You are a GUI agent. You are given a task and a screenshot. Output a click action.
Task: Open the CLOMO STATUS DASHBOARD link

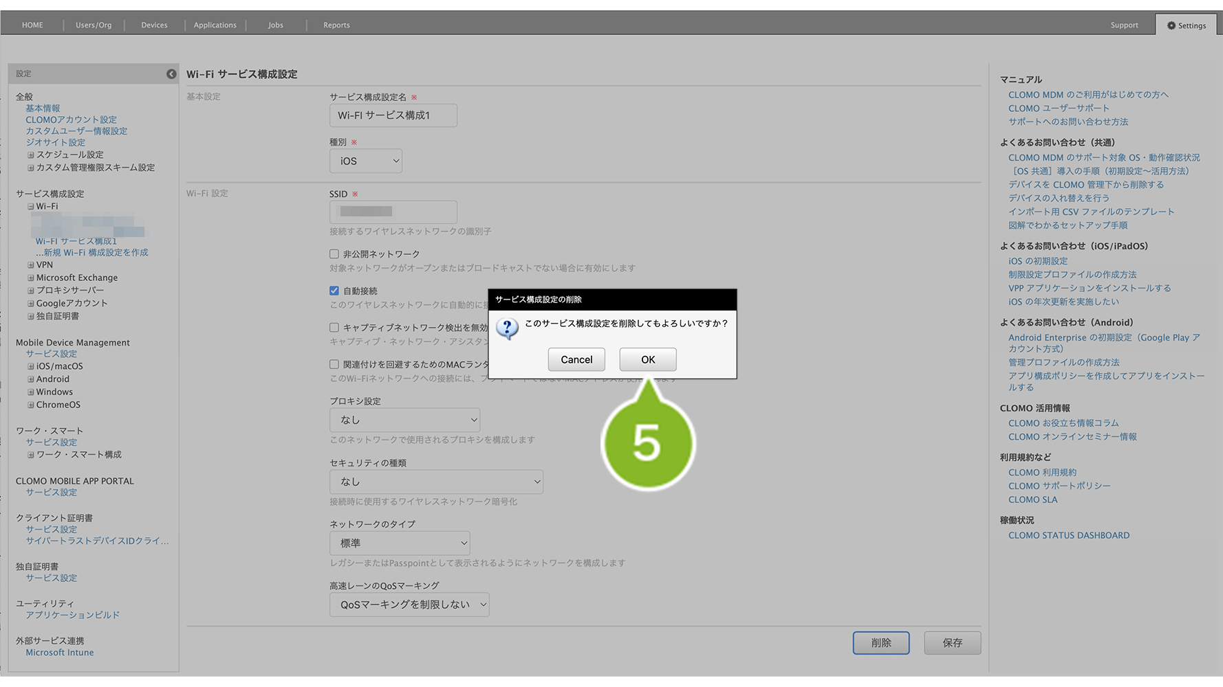(1068, 536)
